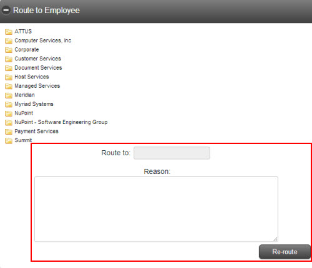Click the Customer Services folder icon
Screen dimensions: 312x268
(9, 59)
